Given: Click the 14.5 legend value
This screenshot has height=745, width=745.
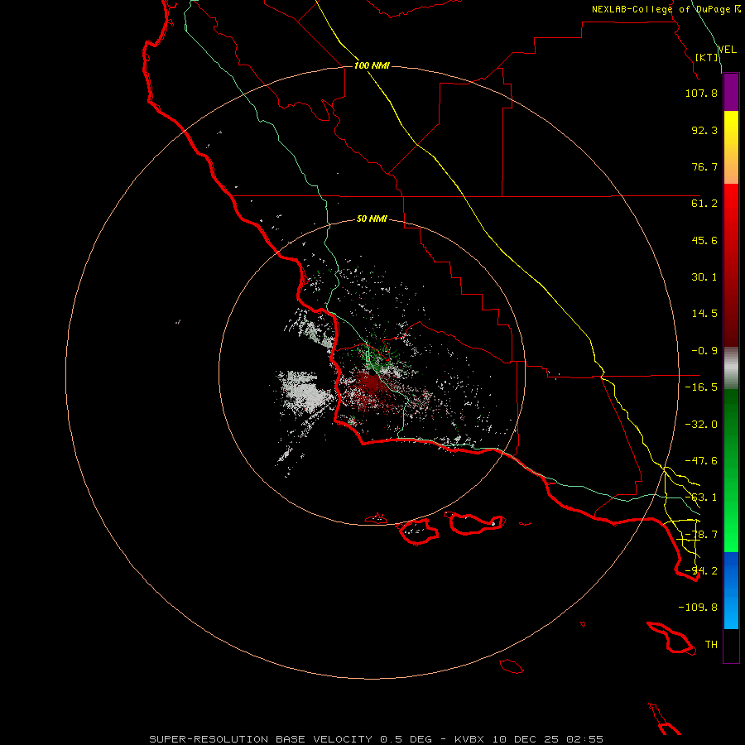Looking at the screenshot, I should 704,314.
